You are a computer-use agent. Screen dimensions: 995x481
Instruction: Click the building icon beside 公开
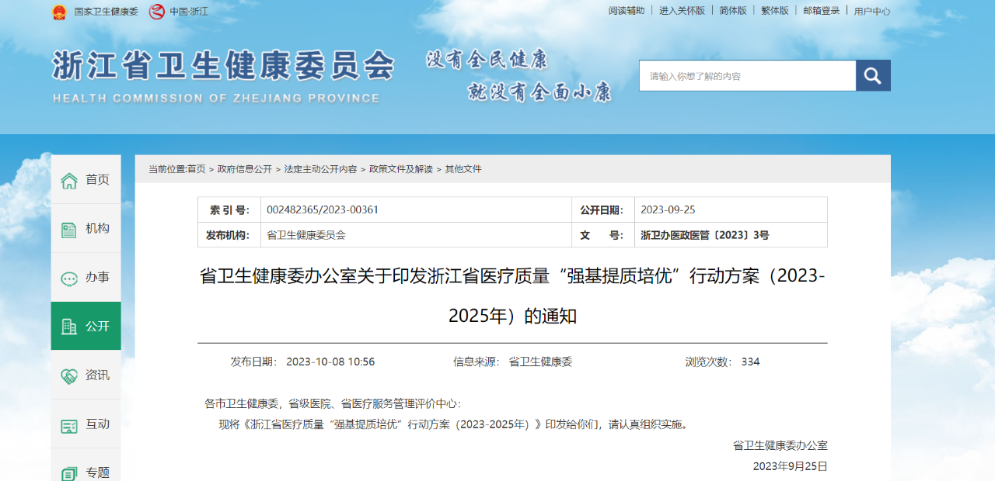[x=69, y=327]
